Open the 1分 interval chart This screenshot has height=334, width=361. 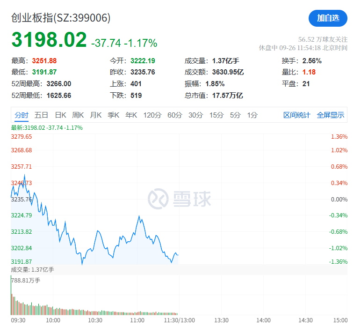coord(252,115)
